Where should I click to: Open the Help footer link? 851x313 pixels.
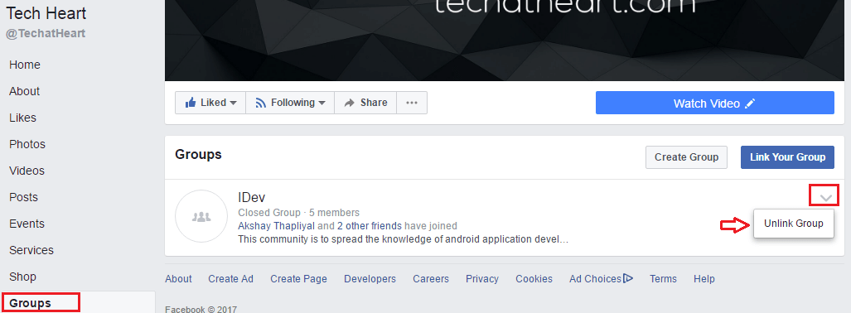pyautogui.click(x=704, y=279)
